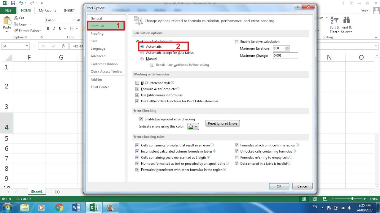Click the Sort & Filter icon
The image size is (380, 213).
[x=335, y=21]
